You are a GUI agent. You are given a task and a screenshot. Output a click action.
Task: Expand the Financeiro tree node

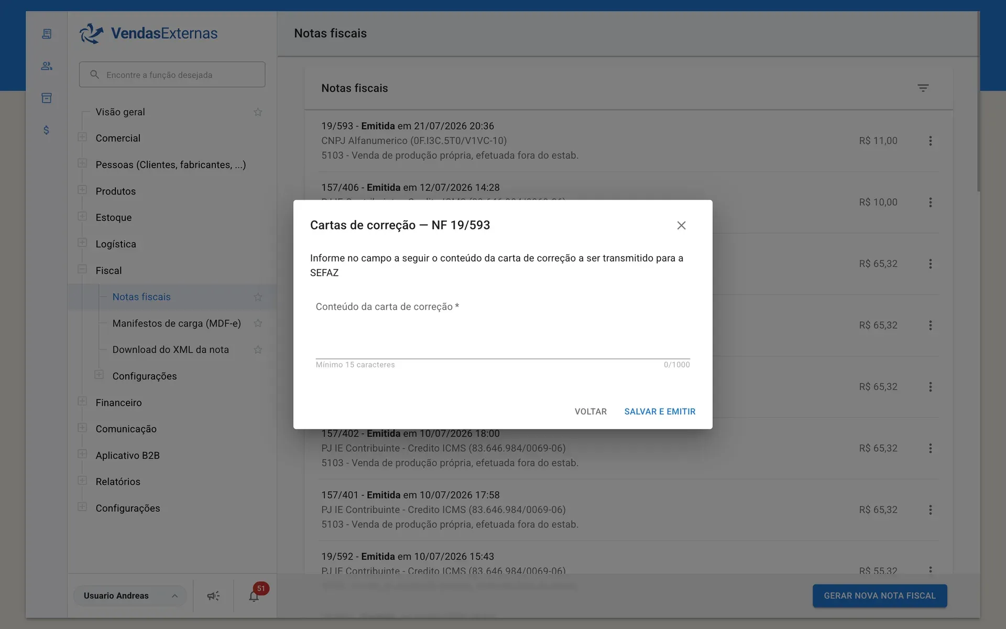[x=82, y=402]
